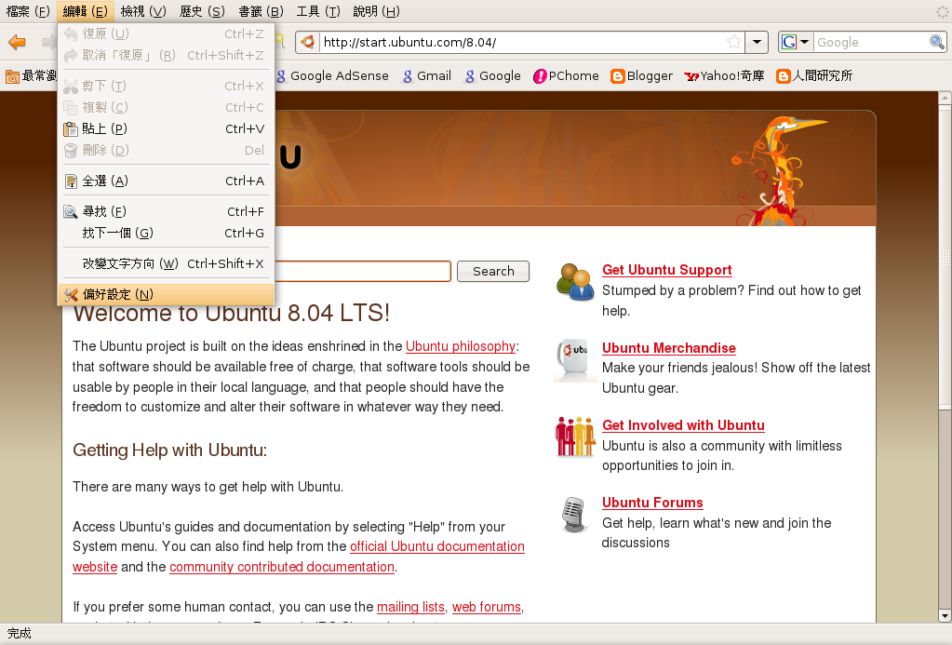Click the Search button on the page
Viewport: 952px width, 645px height.
[493, 272]
